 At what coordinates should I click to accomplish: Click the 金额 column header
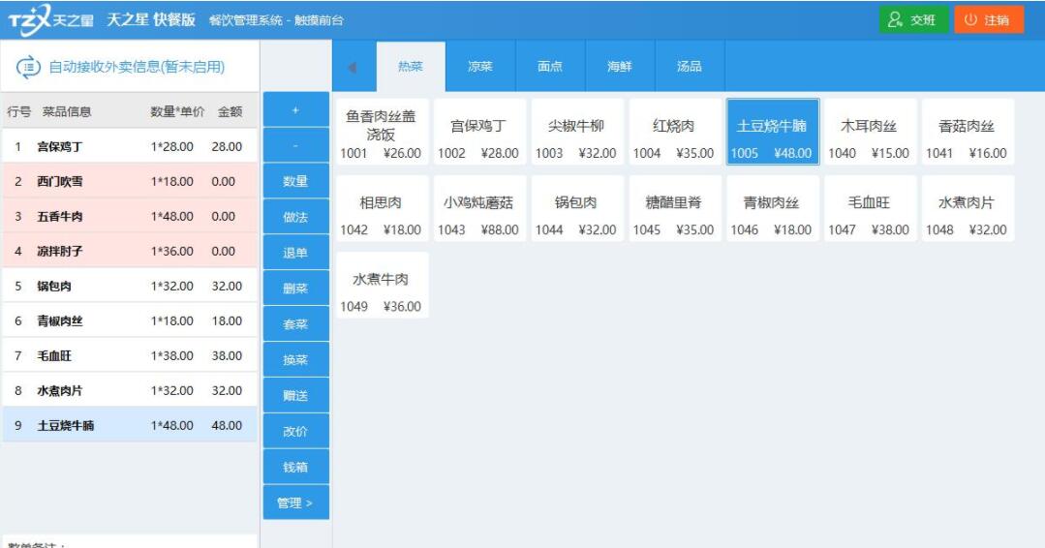point(230,112)
